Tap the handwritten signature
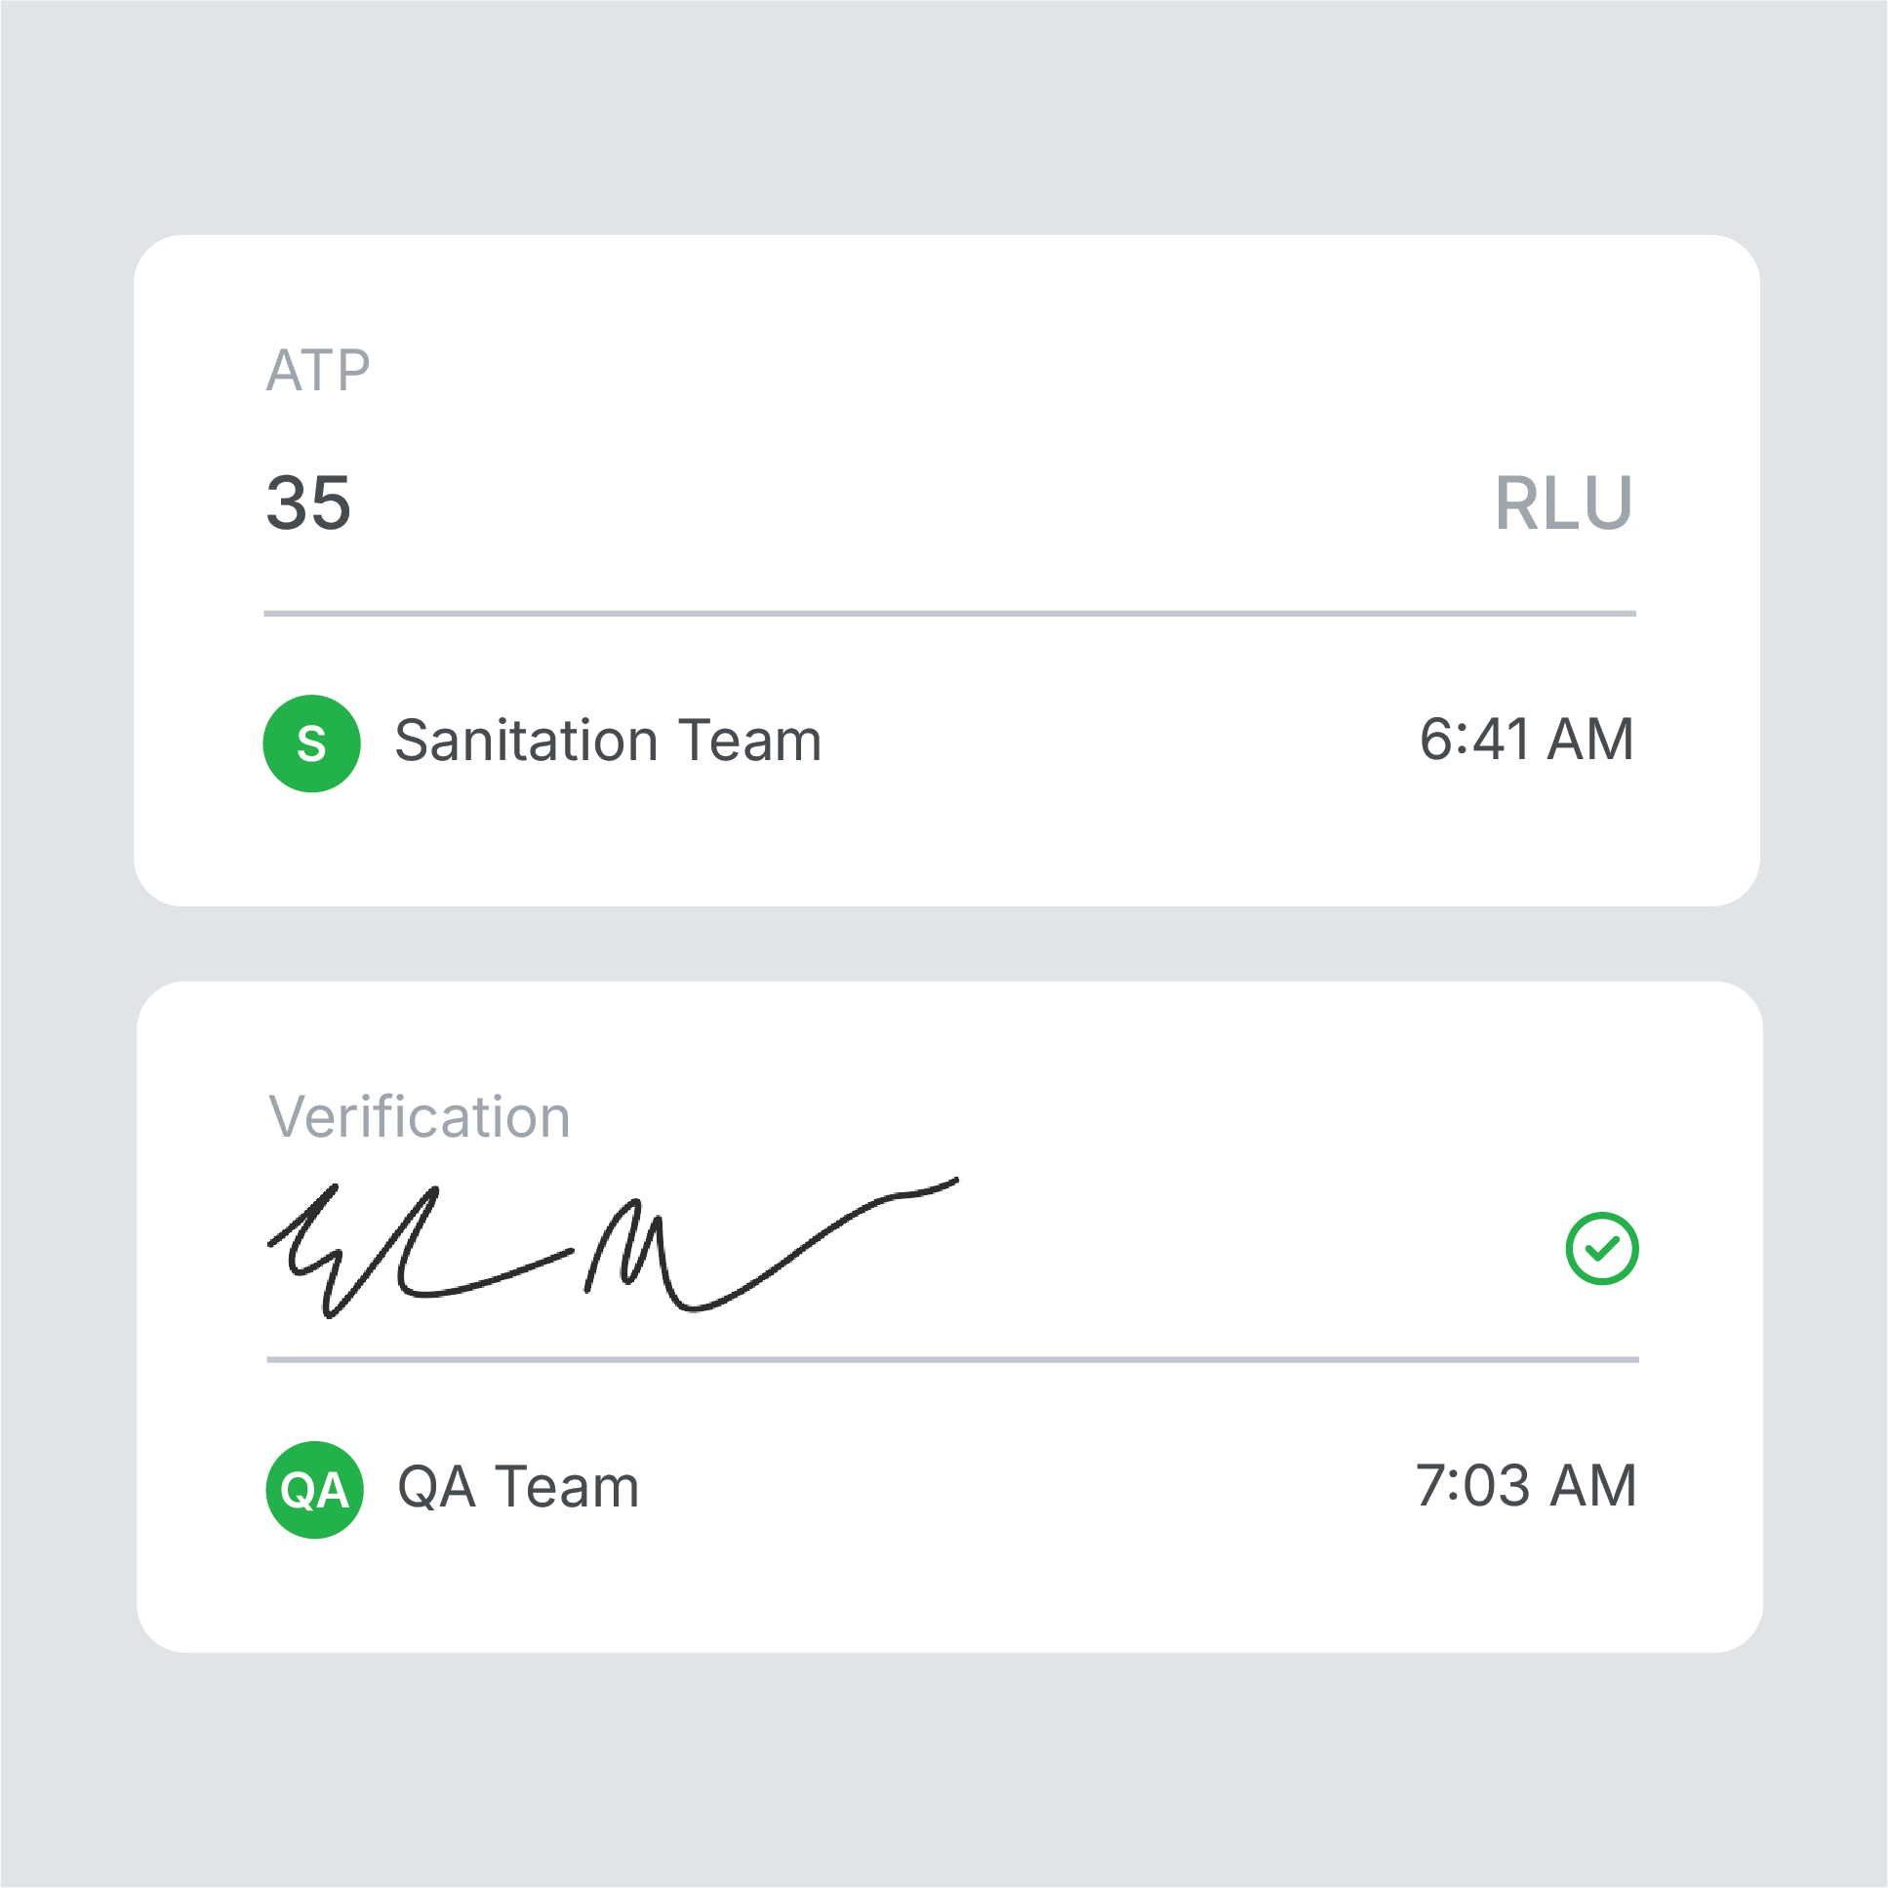Screen dimensions: 1888x1888 click(x=613, y=1249)
